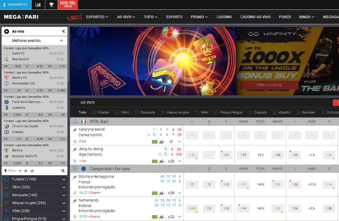Open the +196 more markets link
339x221 pixels.
pyautogui.click(x=171, y=193)
